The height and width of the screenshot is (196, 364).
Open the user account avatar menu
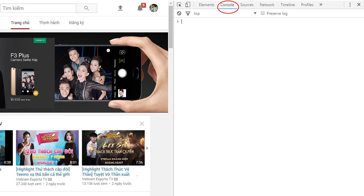tap(154, 8)
